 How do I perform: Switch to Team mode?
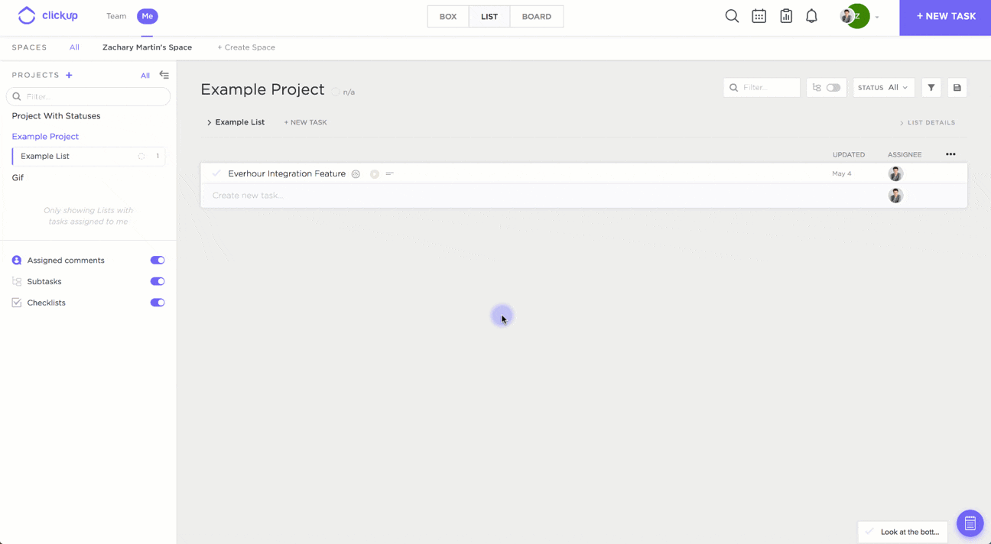116,16
